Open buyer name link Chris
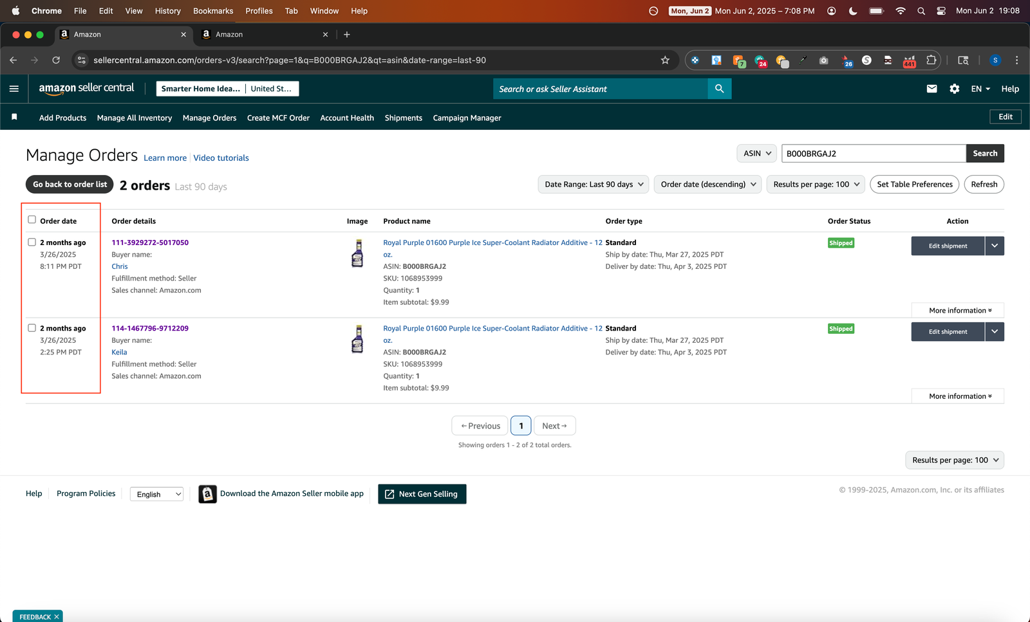1030x622 pixels. tap(120, 266)
